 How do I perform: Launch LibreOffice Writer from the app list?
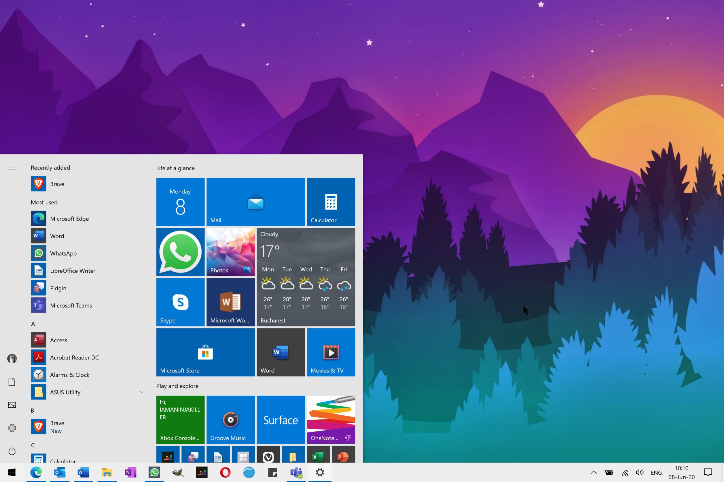pos(88,271)
